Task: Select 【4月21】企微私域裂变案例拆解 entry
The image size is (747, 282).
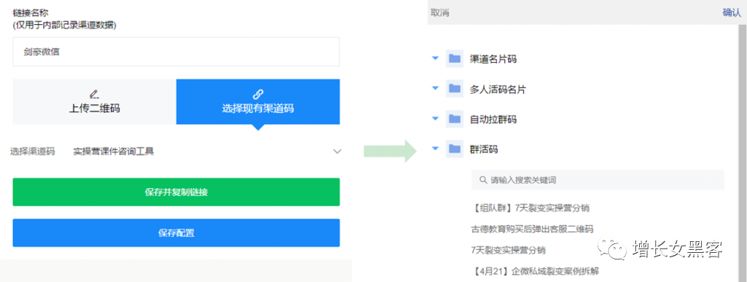Action: click(535, 272)
